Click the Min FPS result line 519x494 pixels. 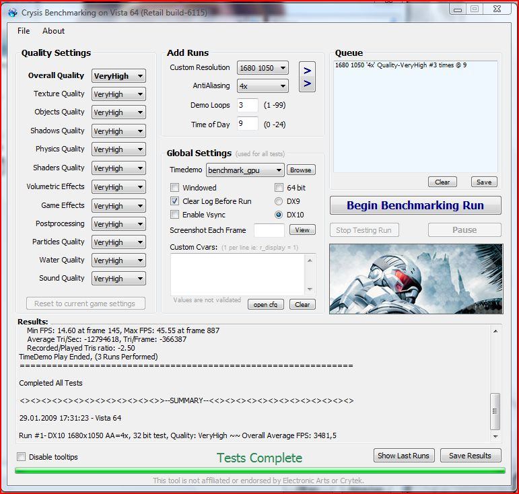coord(123,330)
